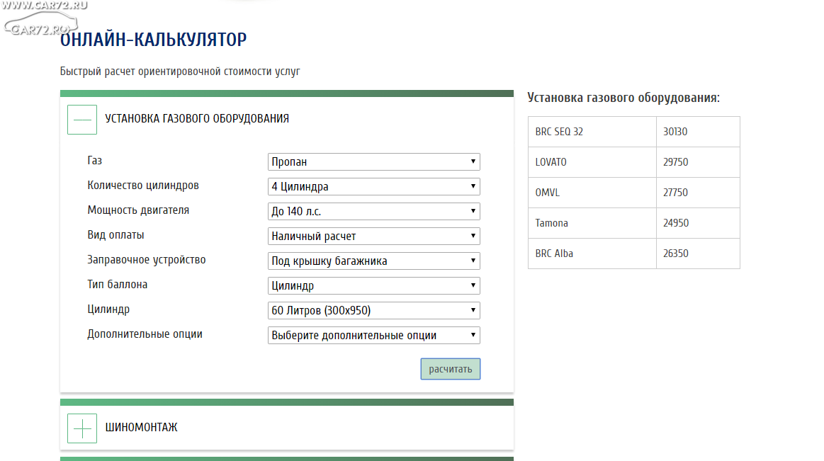
Task: Click the Заправочное устройство field label
Action: 147,259
